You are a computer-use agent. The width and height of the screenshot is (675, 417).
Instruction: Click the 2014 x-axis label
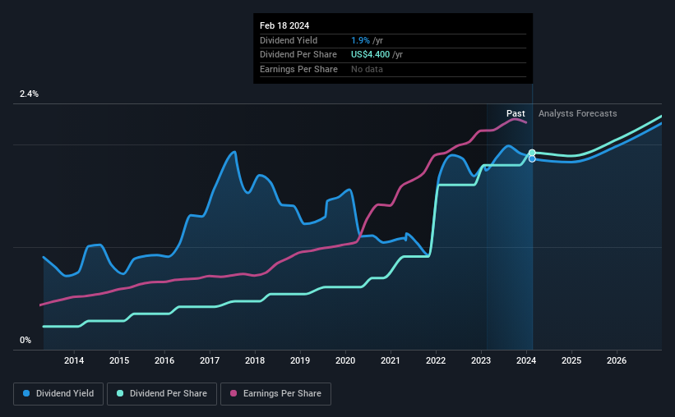pyautogui.click(x=74, y=360)
